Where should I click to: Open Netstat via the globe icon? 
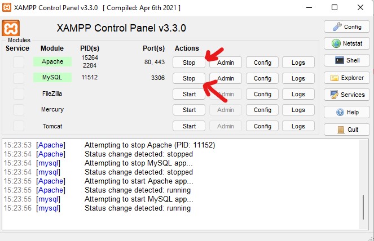tap(346, 43)
